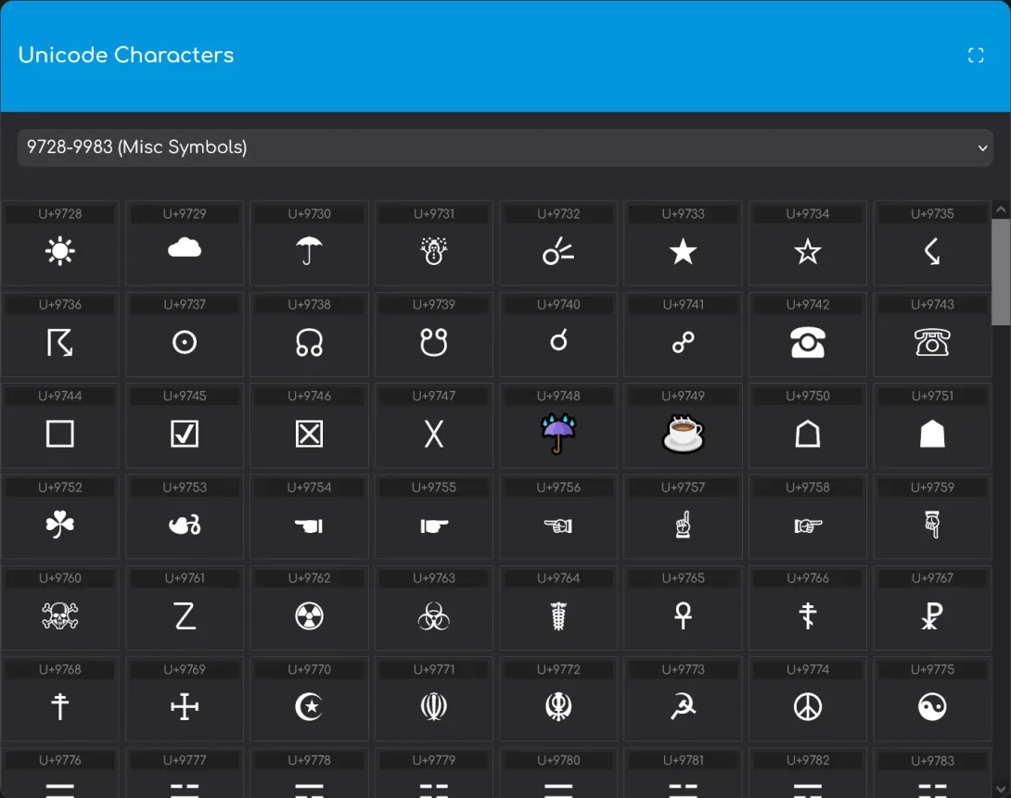This screenshot has width=1011, height=798.
Task: Open the character range dropdown
Action: click(505, 147)
